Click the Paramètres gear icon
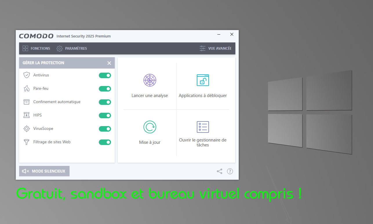The height and width of the screenshot is (224, 373). (59, 48)
